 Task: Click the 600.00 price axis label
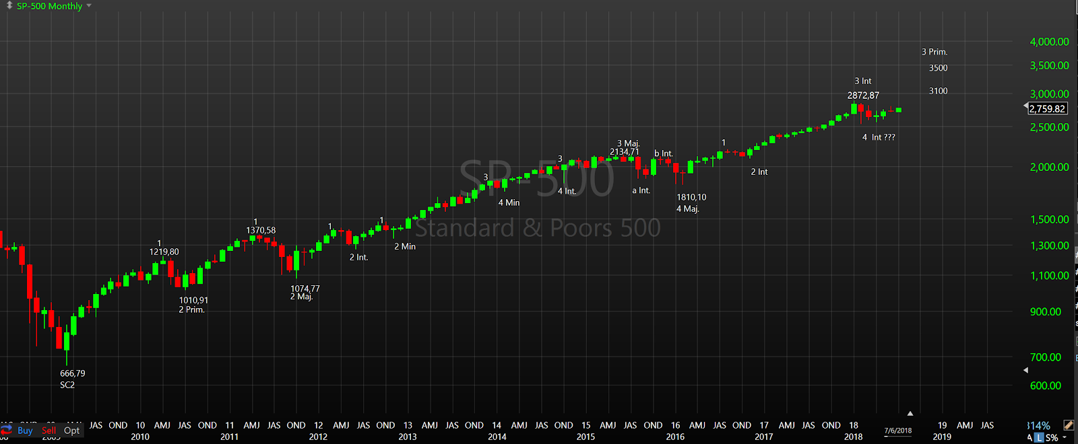point(1045,385)
